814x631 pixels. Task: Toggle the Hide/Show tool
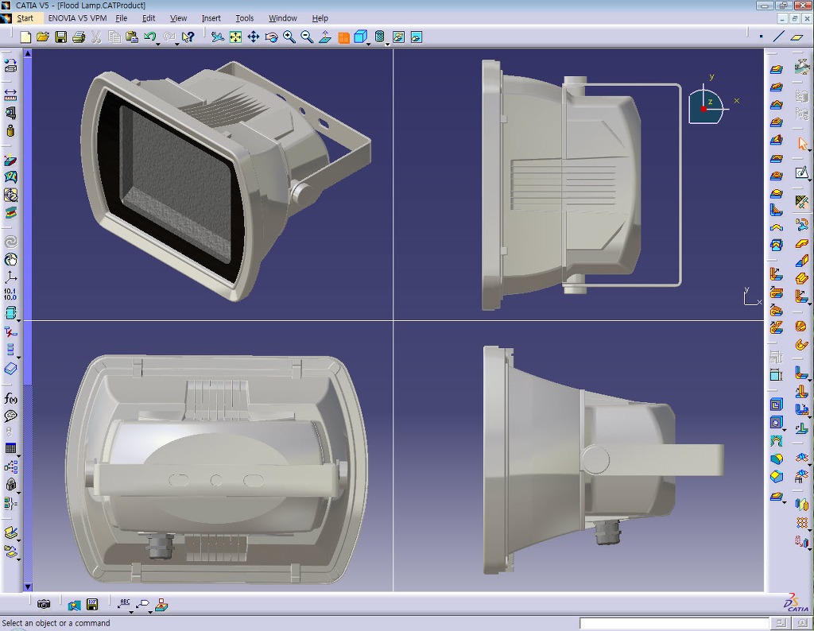(x=398, y=37)
